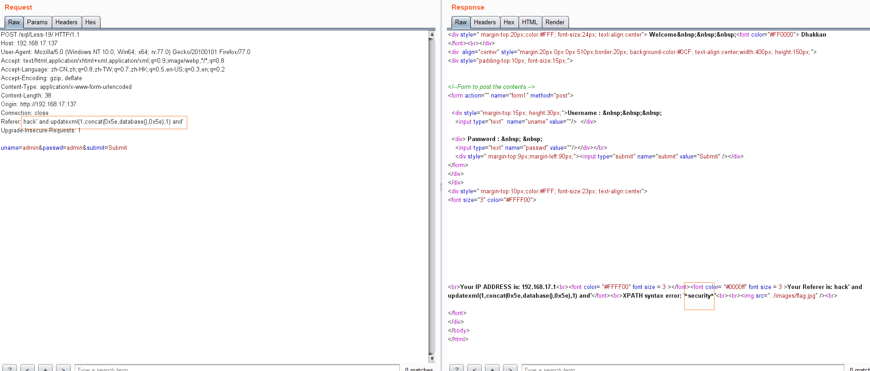Click the div align="center" style line
This screenshot has height=371, width=870.
point(632,52)
